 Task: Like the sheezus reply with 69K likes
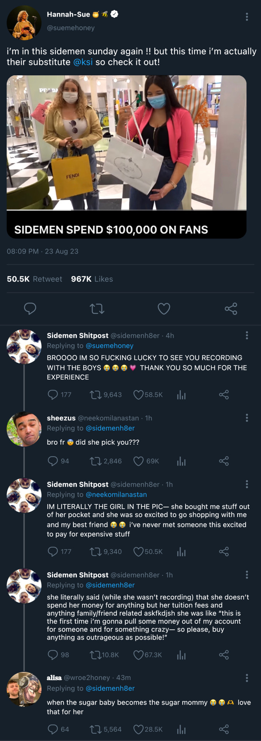coord(139,461)
